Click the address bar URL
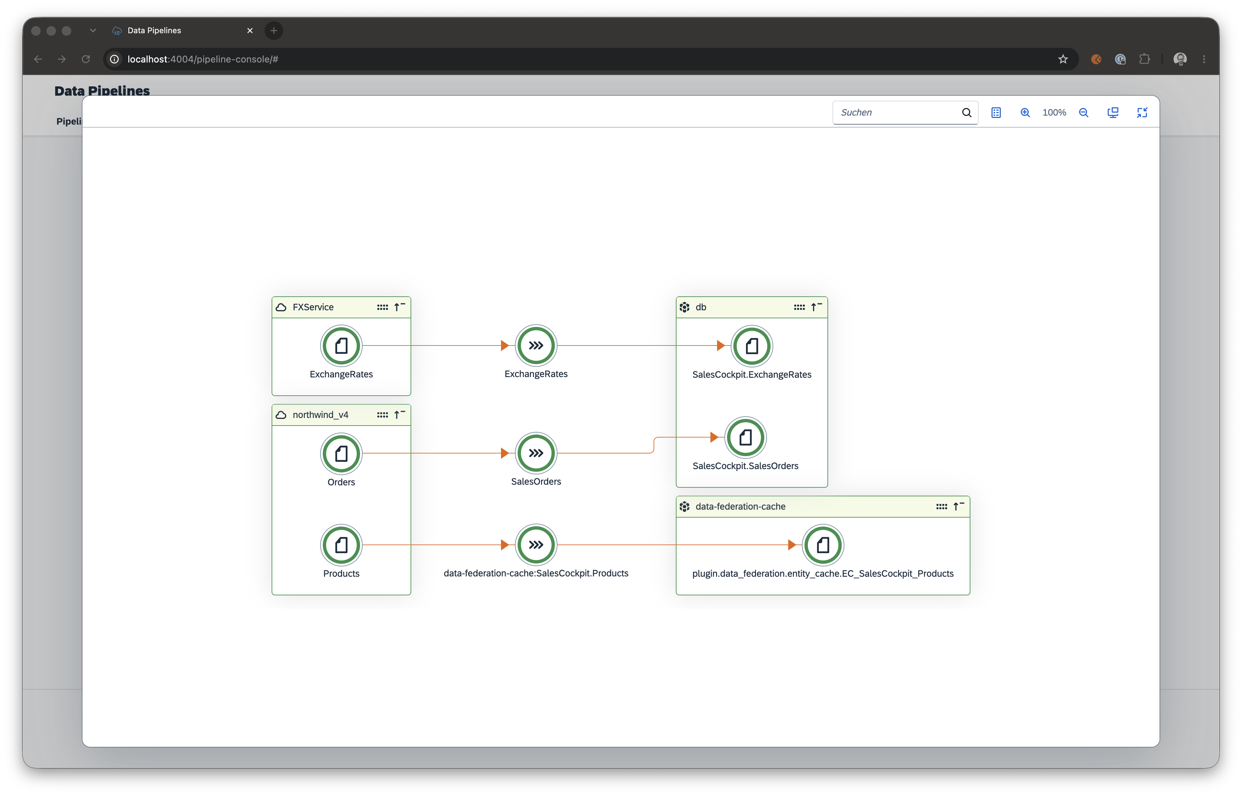The width and height of the screenshot is (1242, 796). pos(203,59)
